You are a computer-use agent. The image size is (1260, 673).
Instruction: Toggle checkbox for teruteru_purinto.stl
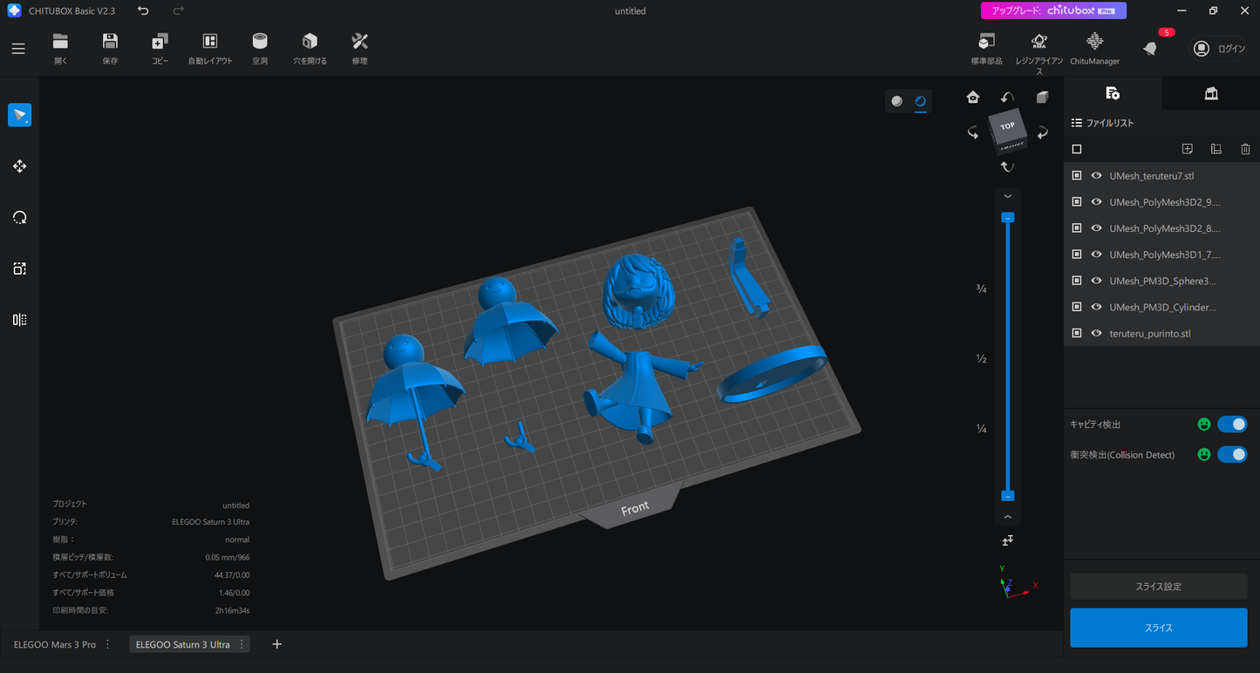(1077, 333)
